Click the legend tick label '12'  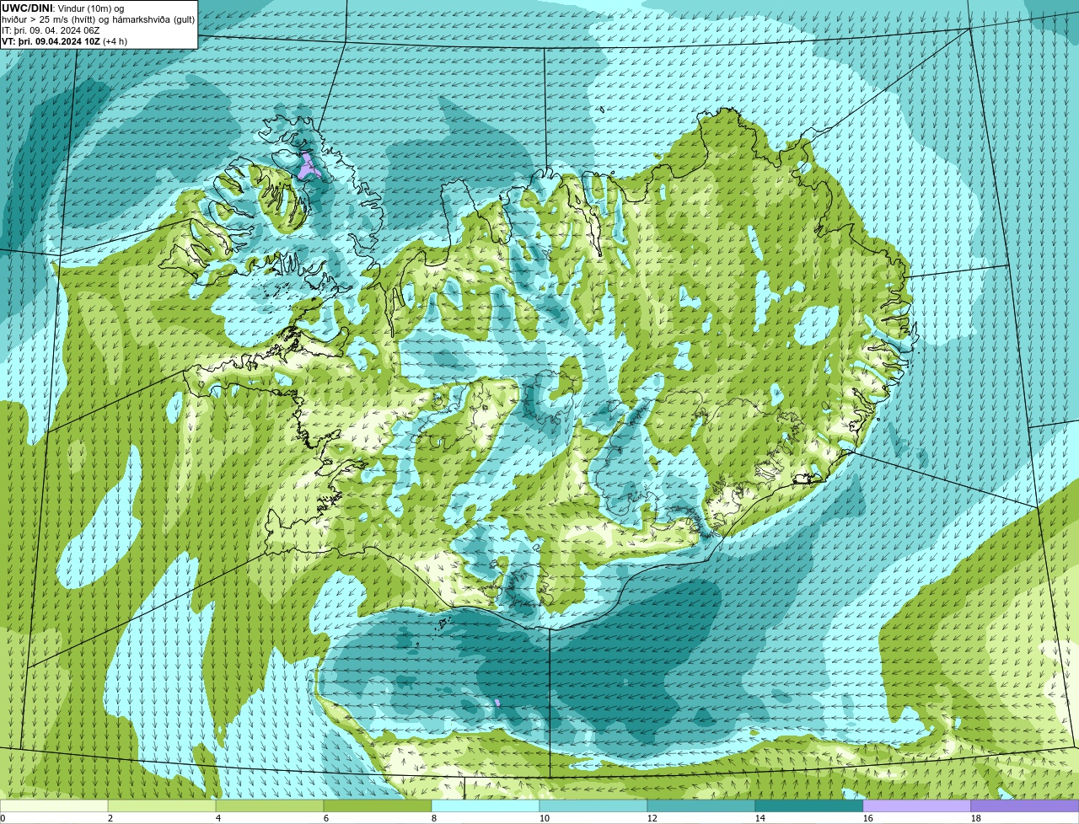click(652, 818)
